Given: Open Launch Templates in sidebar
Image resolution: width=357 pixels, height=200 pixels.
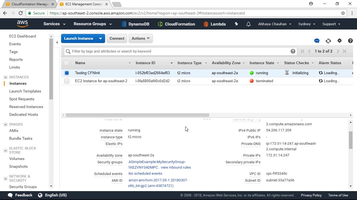Looking at the screenshot, I should pyautogui.click(x=25, y=91).
